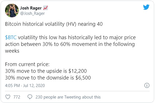Follow the $BTC cashtag link

coord(11,38)
